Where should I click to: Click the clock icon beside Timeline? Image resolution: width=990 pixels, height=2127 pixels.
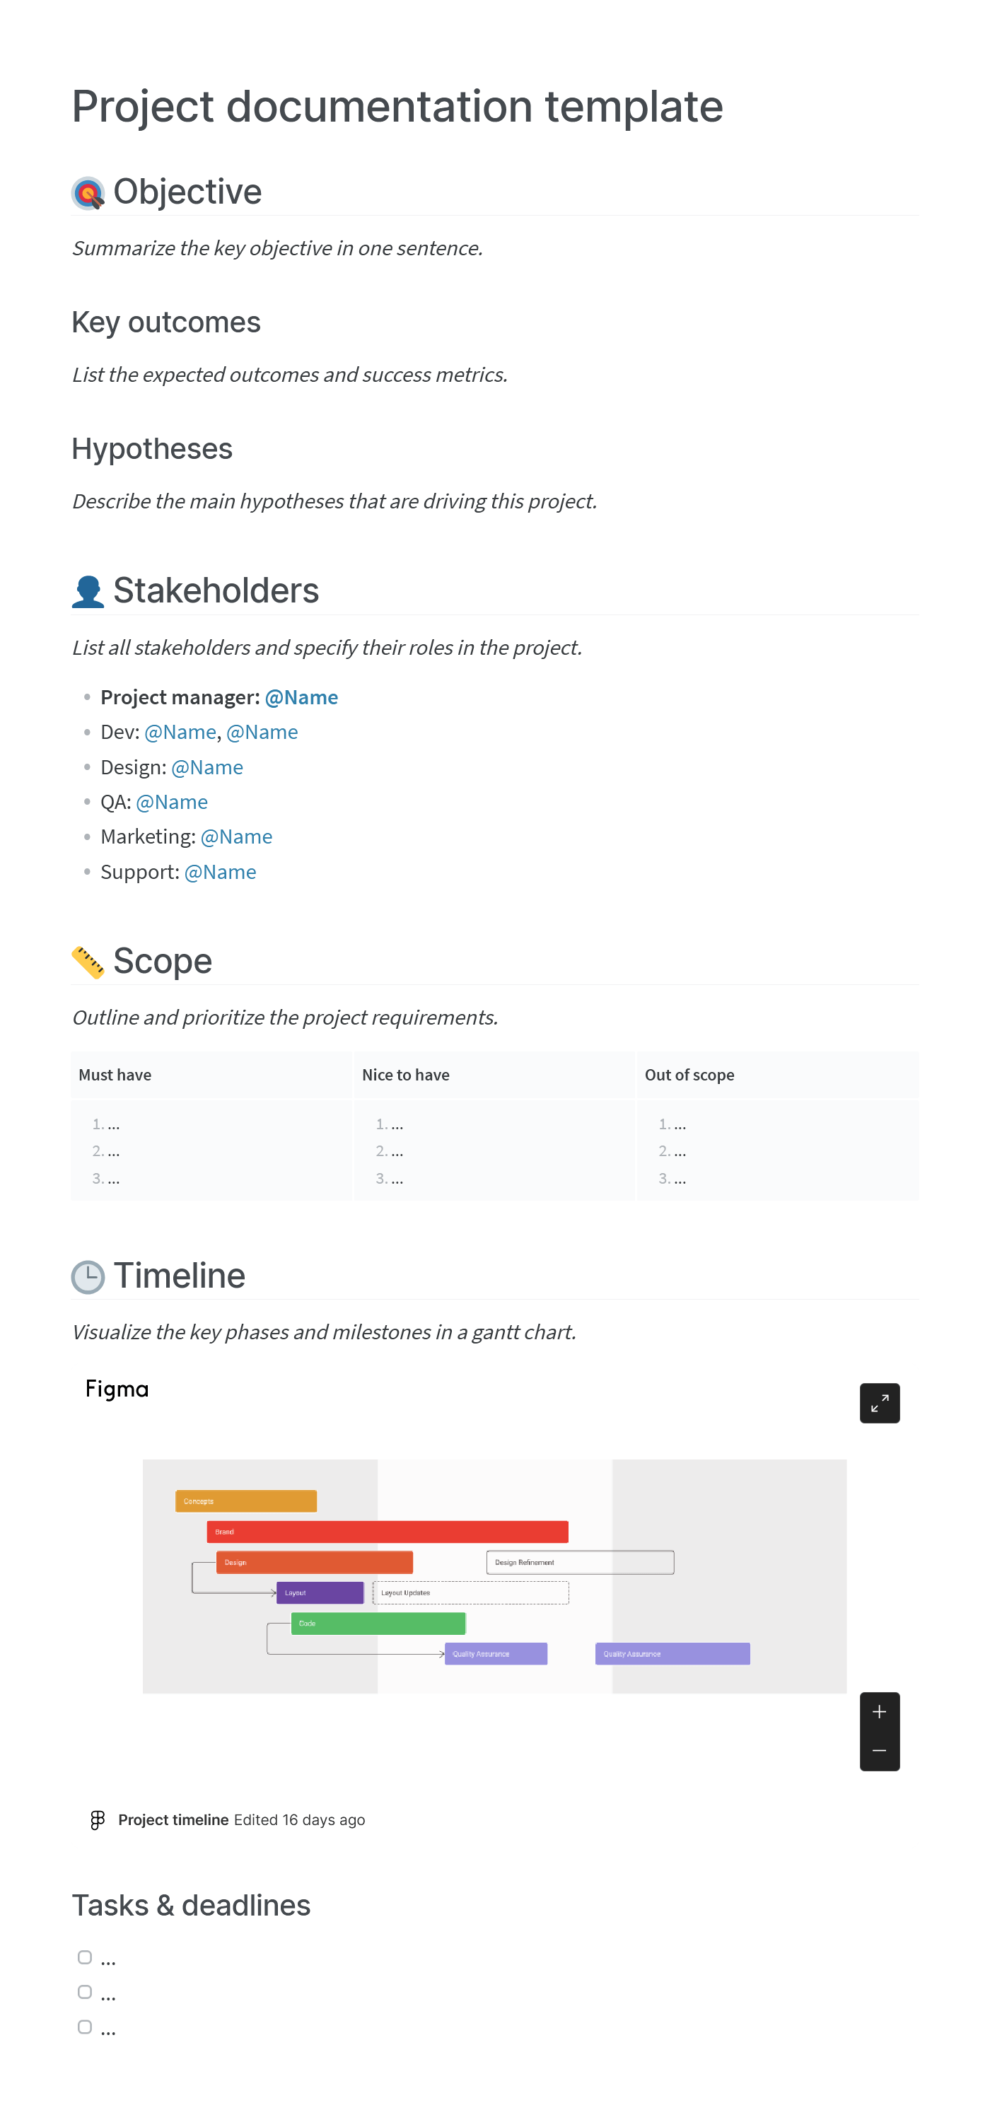pos(88,1276)
